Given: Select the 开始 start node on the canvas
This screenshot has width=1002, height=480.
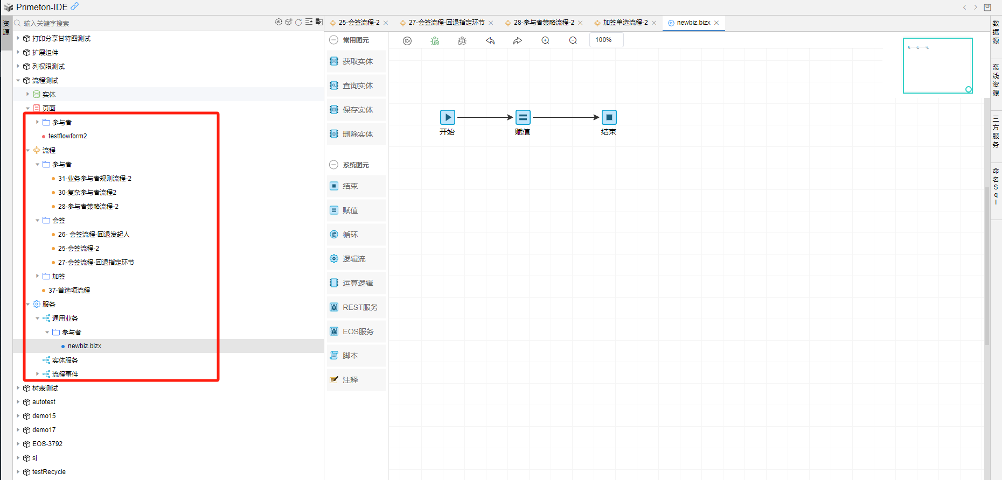Looking at the screenshot, I should click(x=447, y=117).
